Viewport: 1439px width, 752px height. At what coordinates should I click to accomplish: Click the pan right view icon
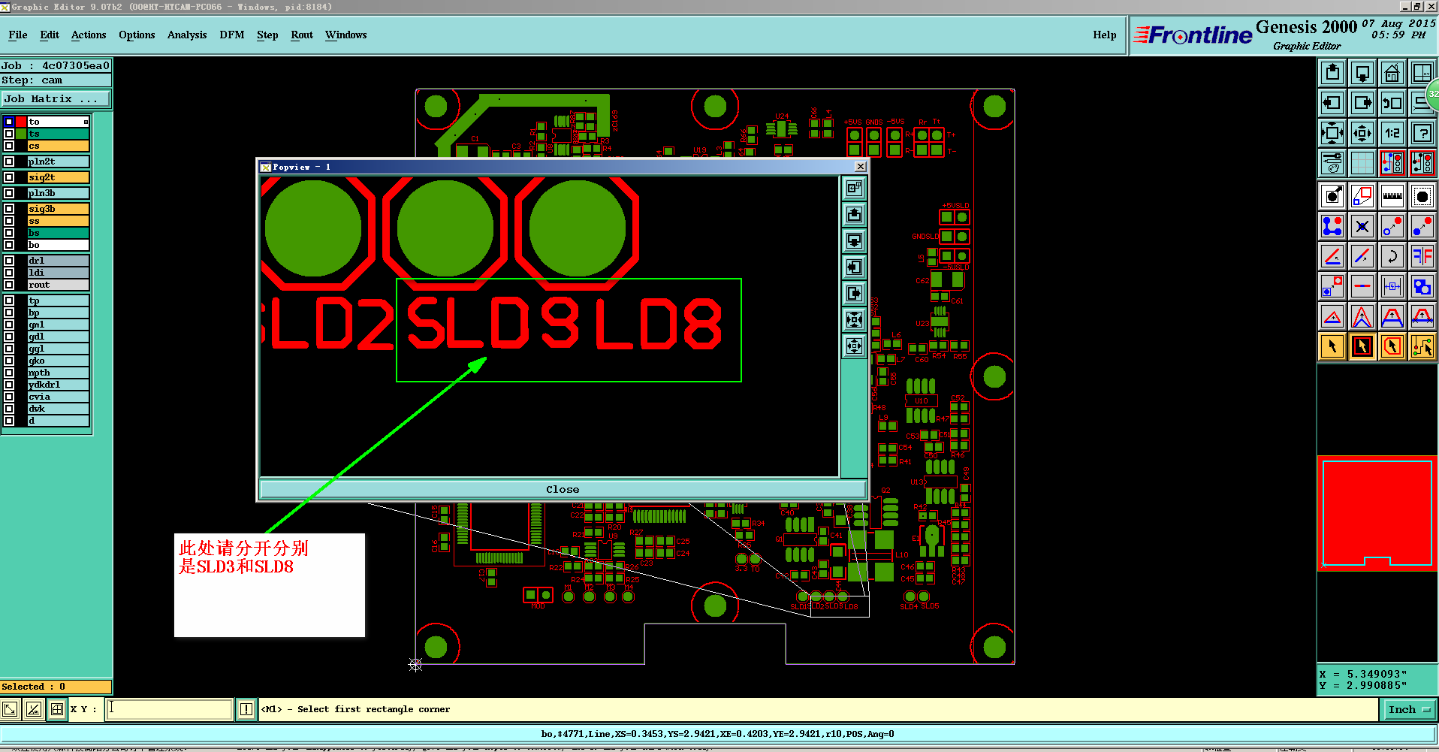click(x=1362, y=103)
